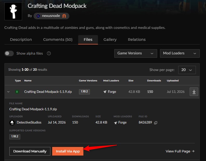
Task: Click the file ID number 8426289
Action: (x=145, y=123)
